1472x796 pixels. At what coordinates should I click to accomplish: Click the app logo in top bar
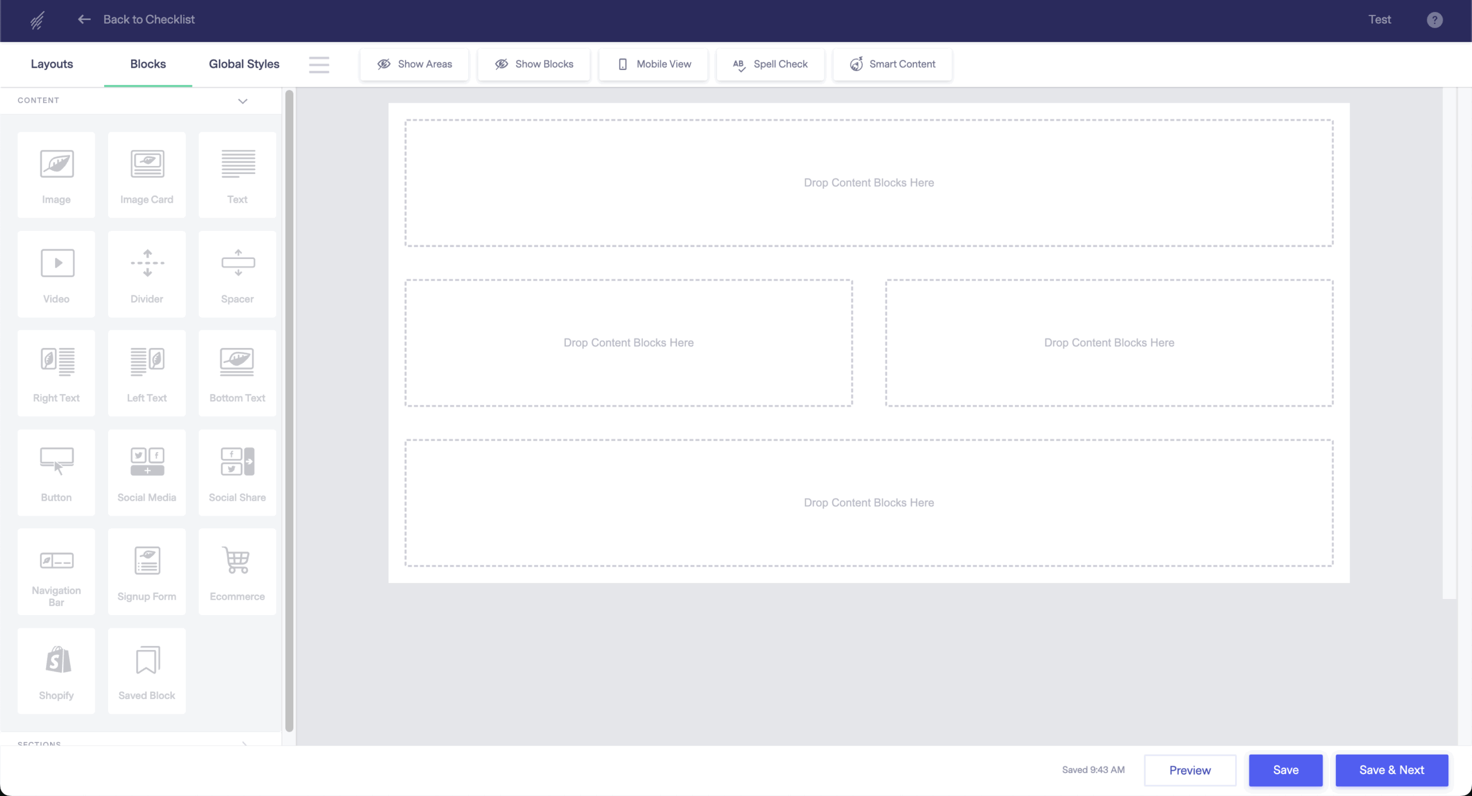(x=37, y=21)
